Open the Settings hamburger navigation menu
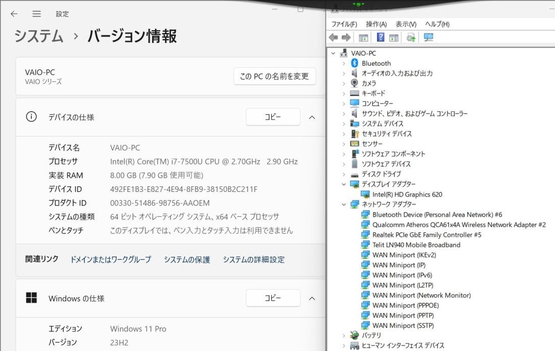Viewport: 555px width, 351px height. coord(36,14)
